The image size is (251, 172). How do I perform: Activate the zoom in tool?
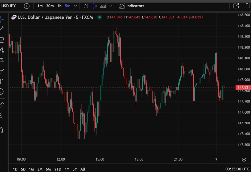[x=1, y=116]
